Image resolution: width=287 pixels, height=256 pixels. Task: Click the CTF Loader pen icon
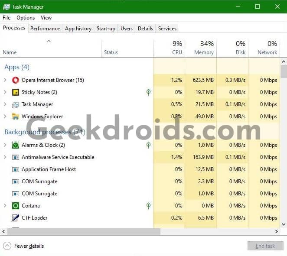[16, 218]
